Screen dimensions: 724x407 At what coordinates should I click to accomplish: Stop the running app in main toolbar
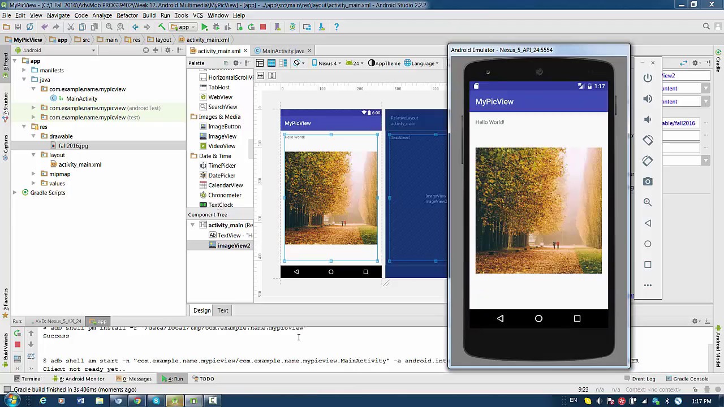263,27
